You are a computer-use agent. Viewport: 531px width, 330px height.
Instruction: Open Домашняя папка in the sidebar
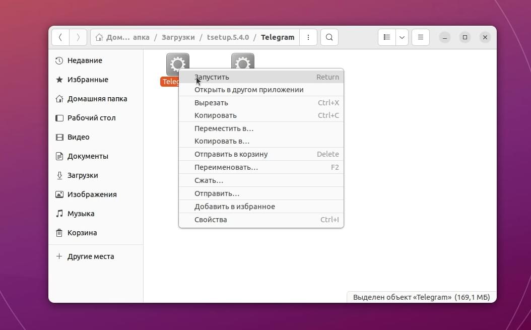point(96,99)
